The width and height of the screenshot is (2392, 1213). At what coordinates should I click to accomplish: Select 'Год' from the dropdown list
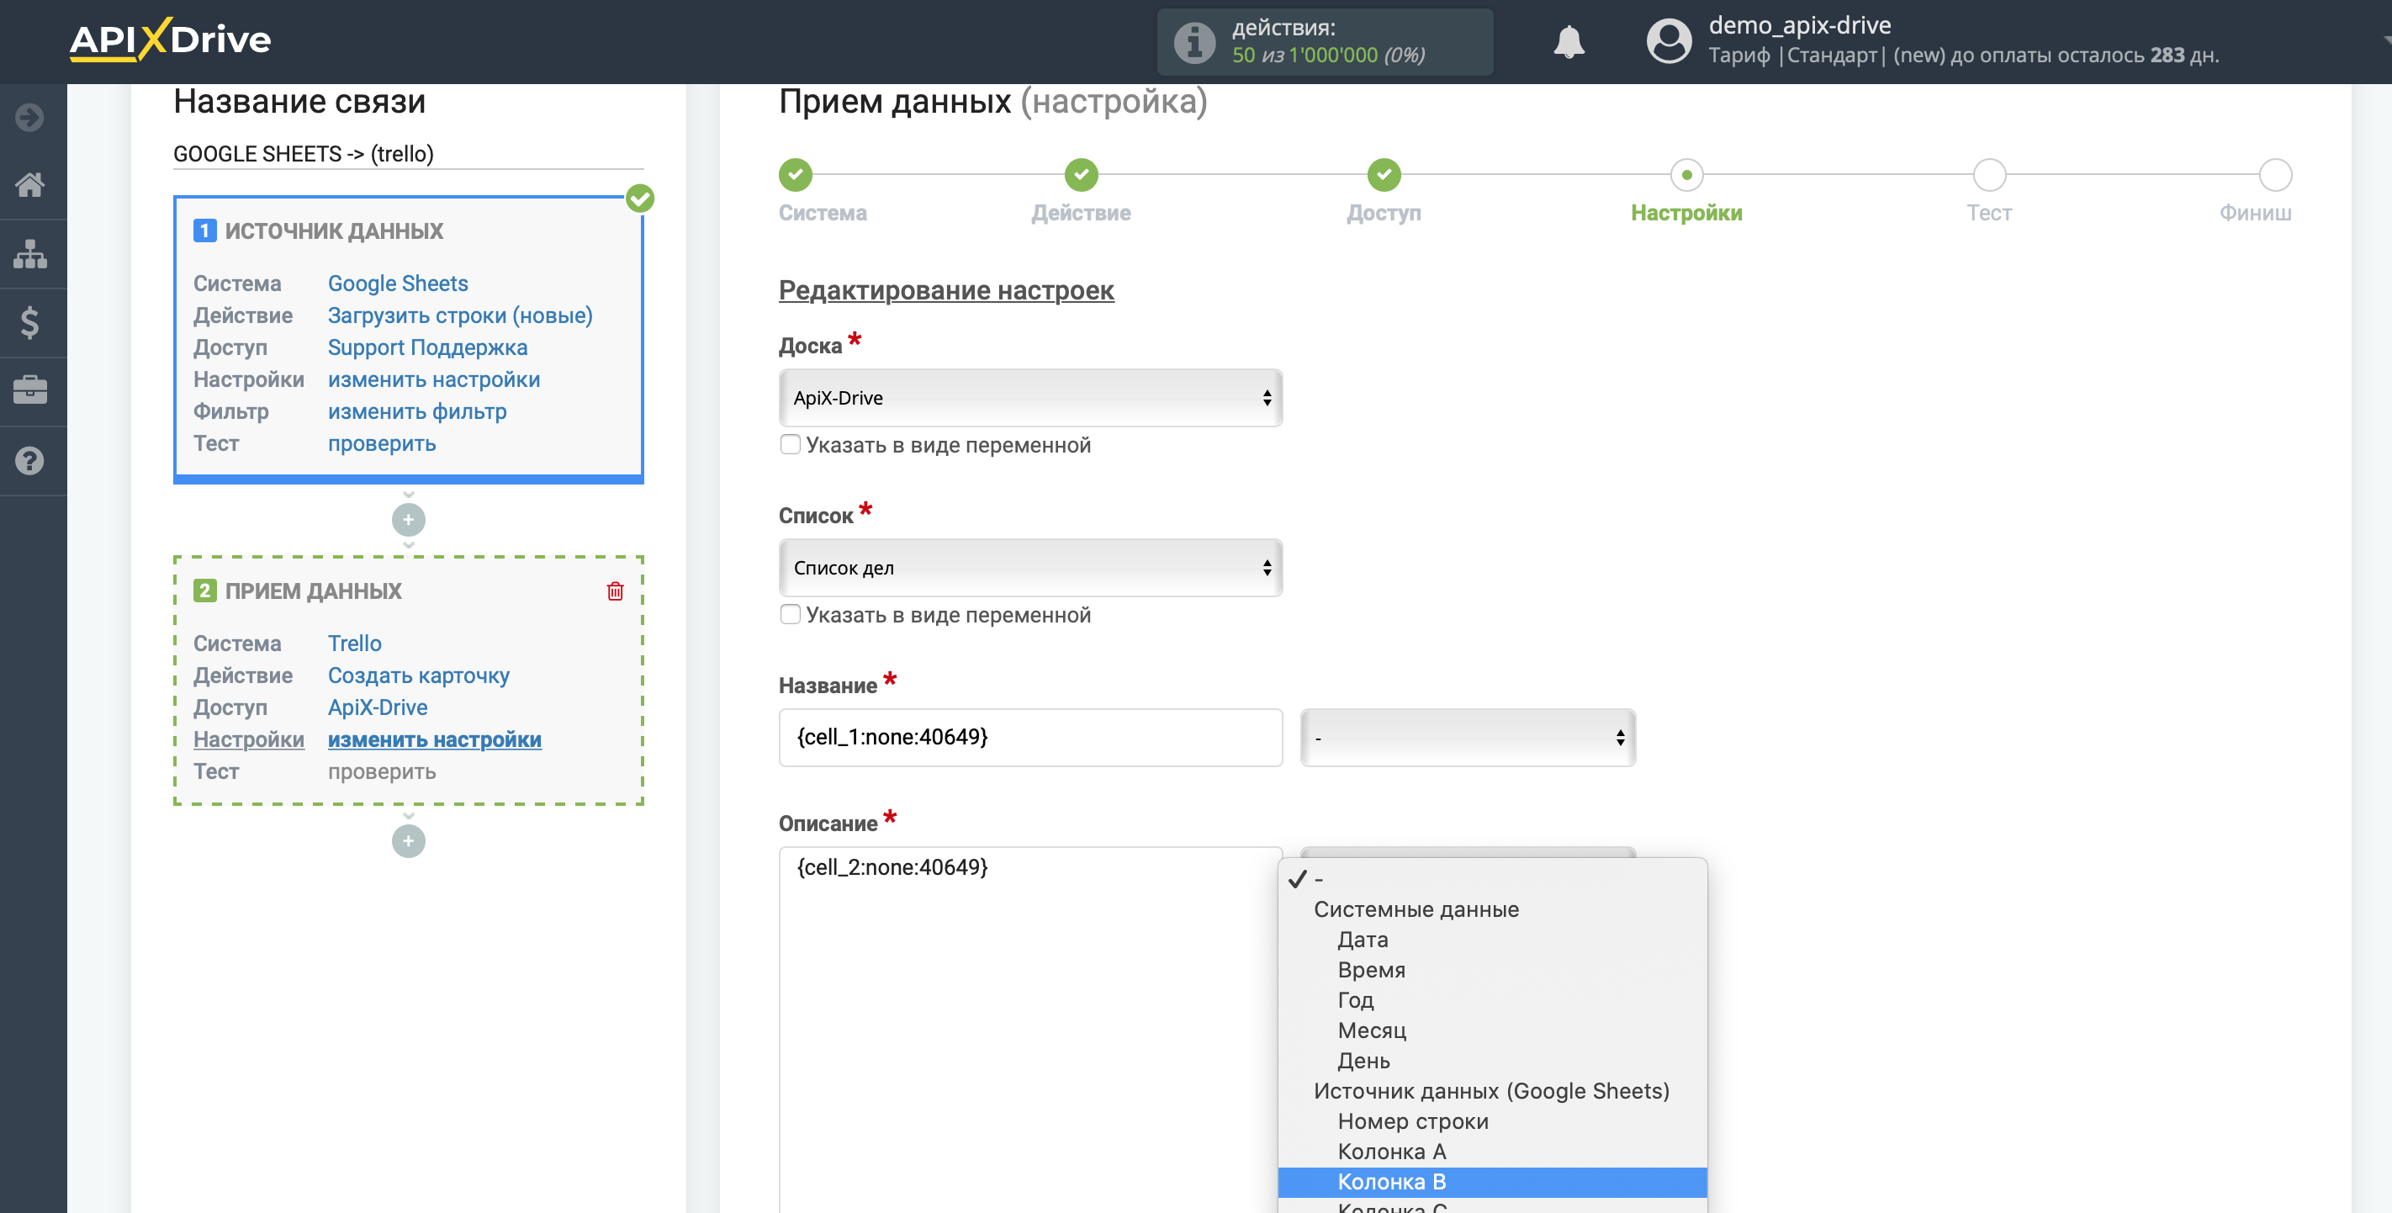pyautogui.click(x=1492, y=1000)
